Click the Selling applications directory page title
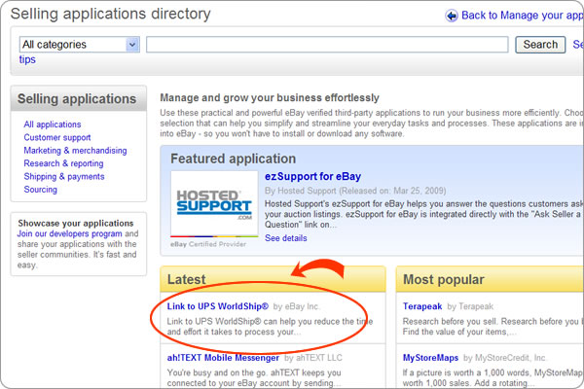This screenshot has height=389, width=584. [111, 15]
